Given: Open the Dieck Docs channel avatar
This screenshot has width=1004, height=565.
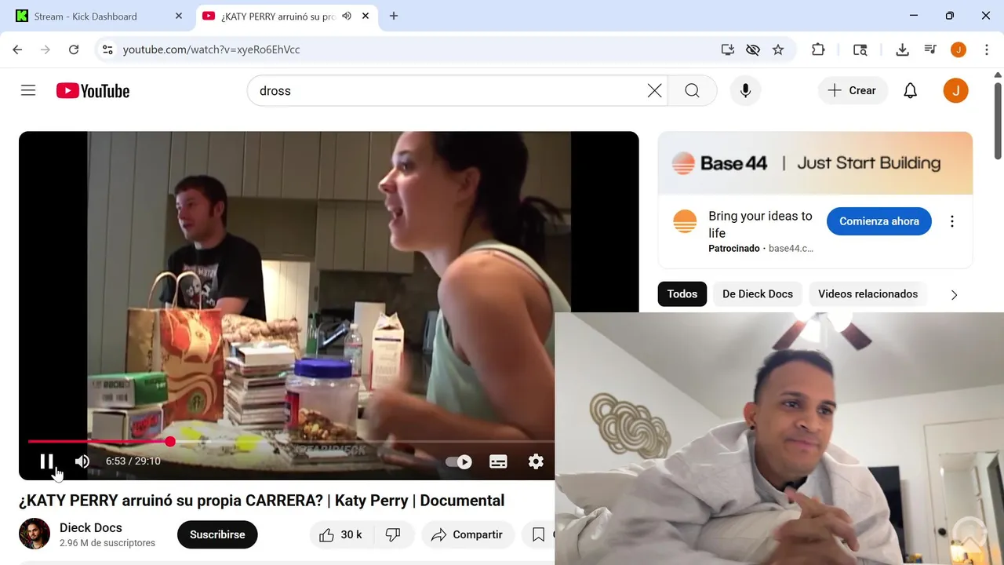Looking at the screenshot, I should [35, 534].
